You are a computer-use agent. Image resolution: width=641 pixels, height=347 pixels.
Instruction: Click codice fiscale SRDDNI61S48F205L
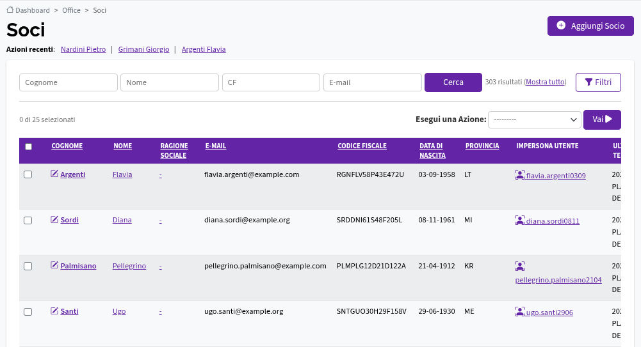[369, 220]
